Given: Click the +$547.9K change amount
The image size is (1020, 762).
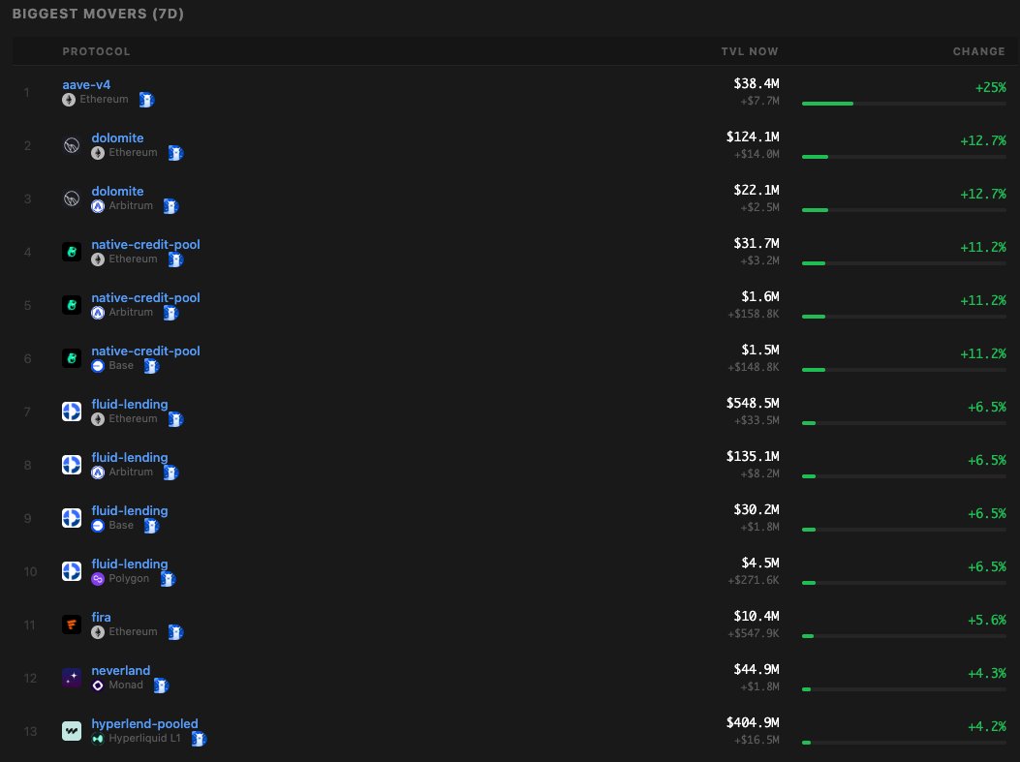Looking at the screenshot, I should point(754,633).
